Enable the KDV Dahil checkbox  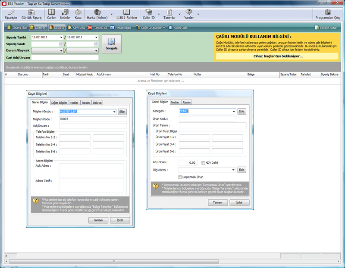click(x=203, y=162)
